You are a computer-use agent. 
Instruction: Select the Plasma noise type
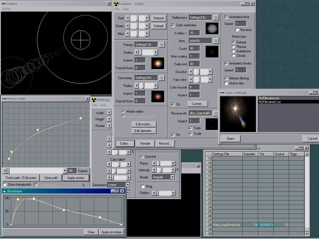(x=233, y=46)
